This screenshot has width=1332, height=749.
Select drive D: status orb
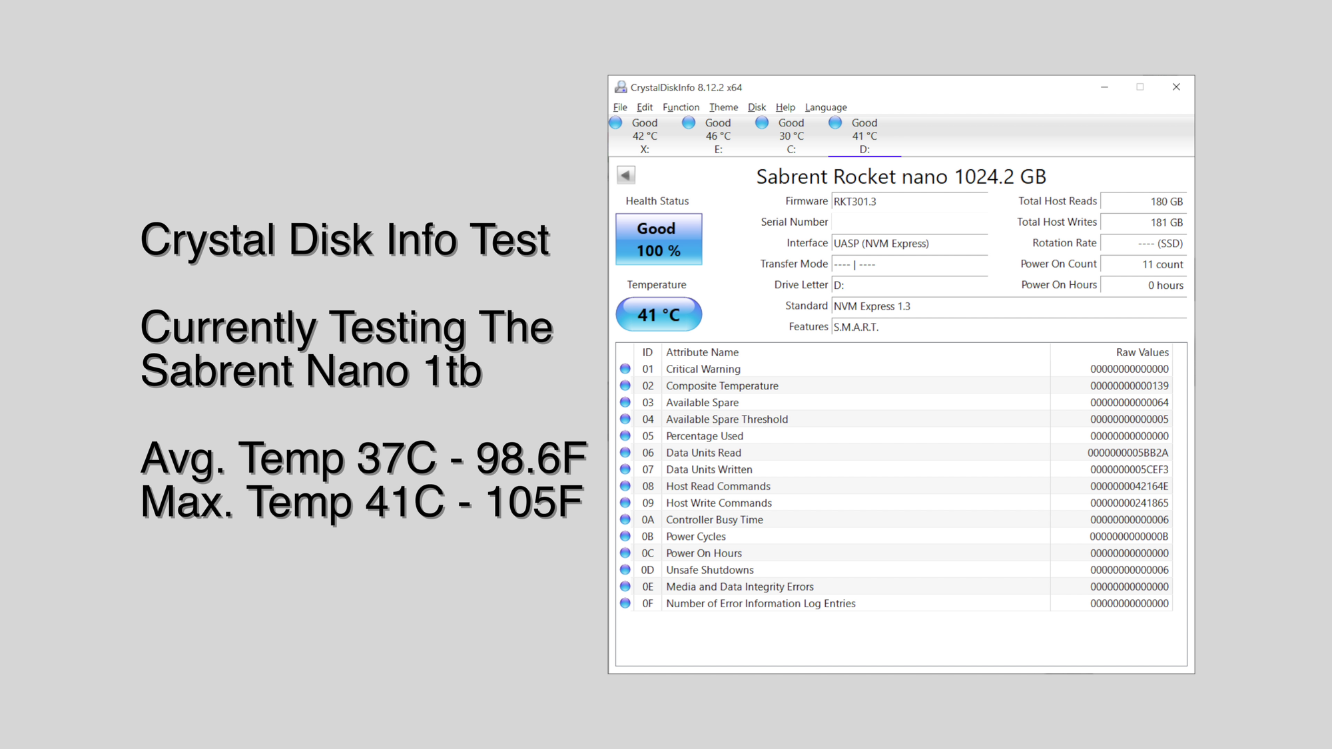[835, 123]
